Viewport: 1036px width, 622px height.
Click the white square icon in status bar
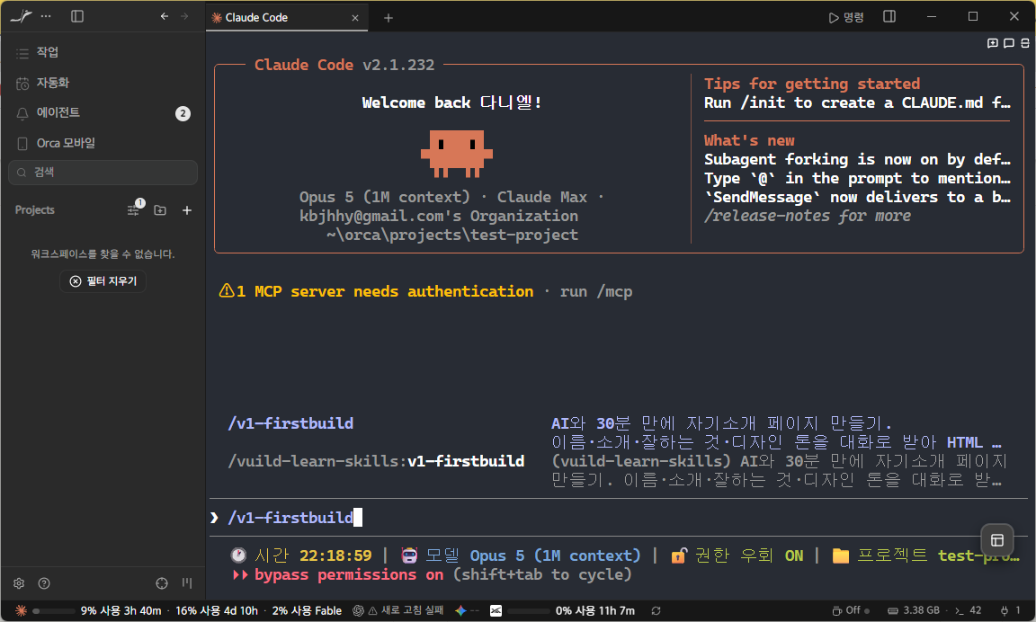[496, 611]
